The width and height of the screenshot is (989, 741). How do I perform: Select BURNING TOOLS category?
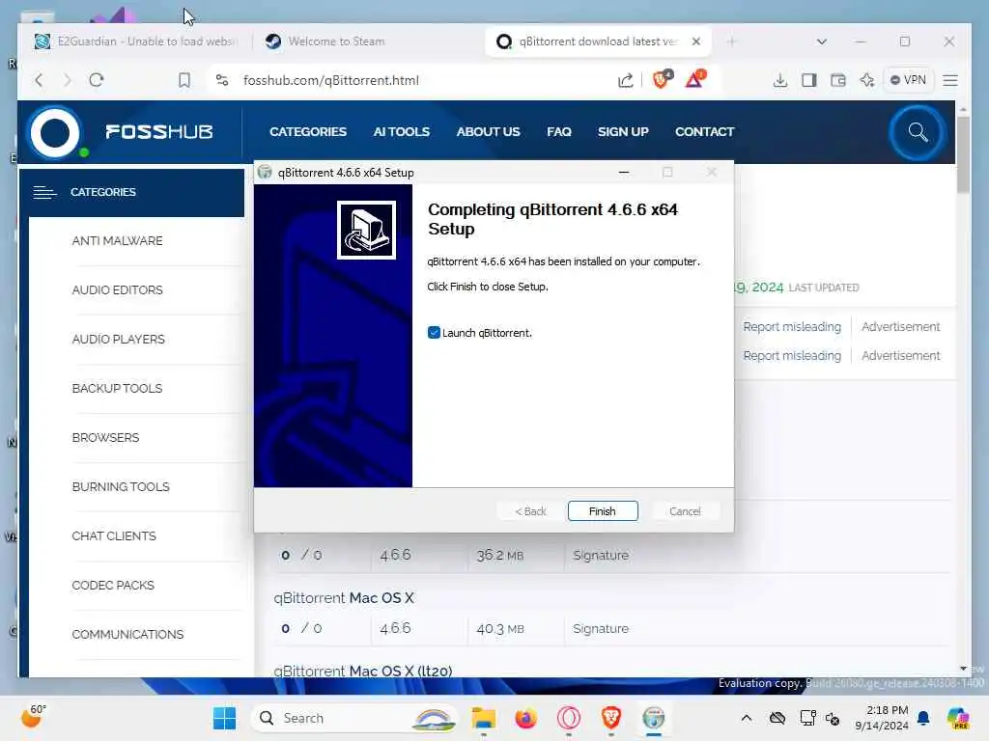coord(121,486)
